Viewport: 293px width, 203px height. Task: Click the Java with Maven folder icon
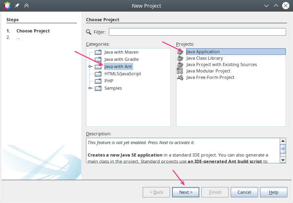[98, 52]
